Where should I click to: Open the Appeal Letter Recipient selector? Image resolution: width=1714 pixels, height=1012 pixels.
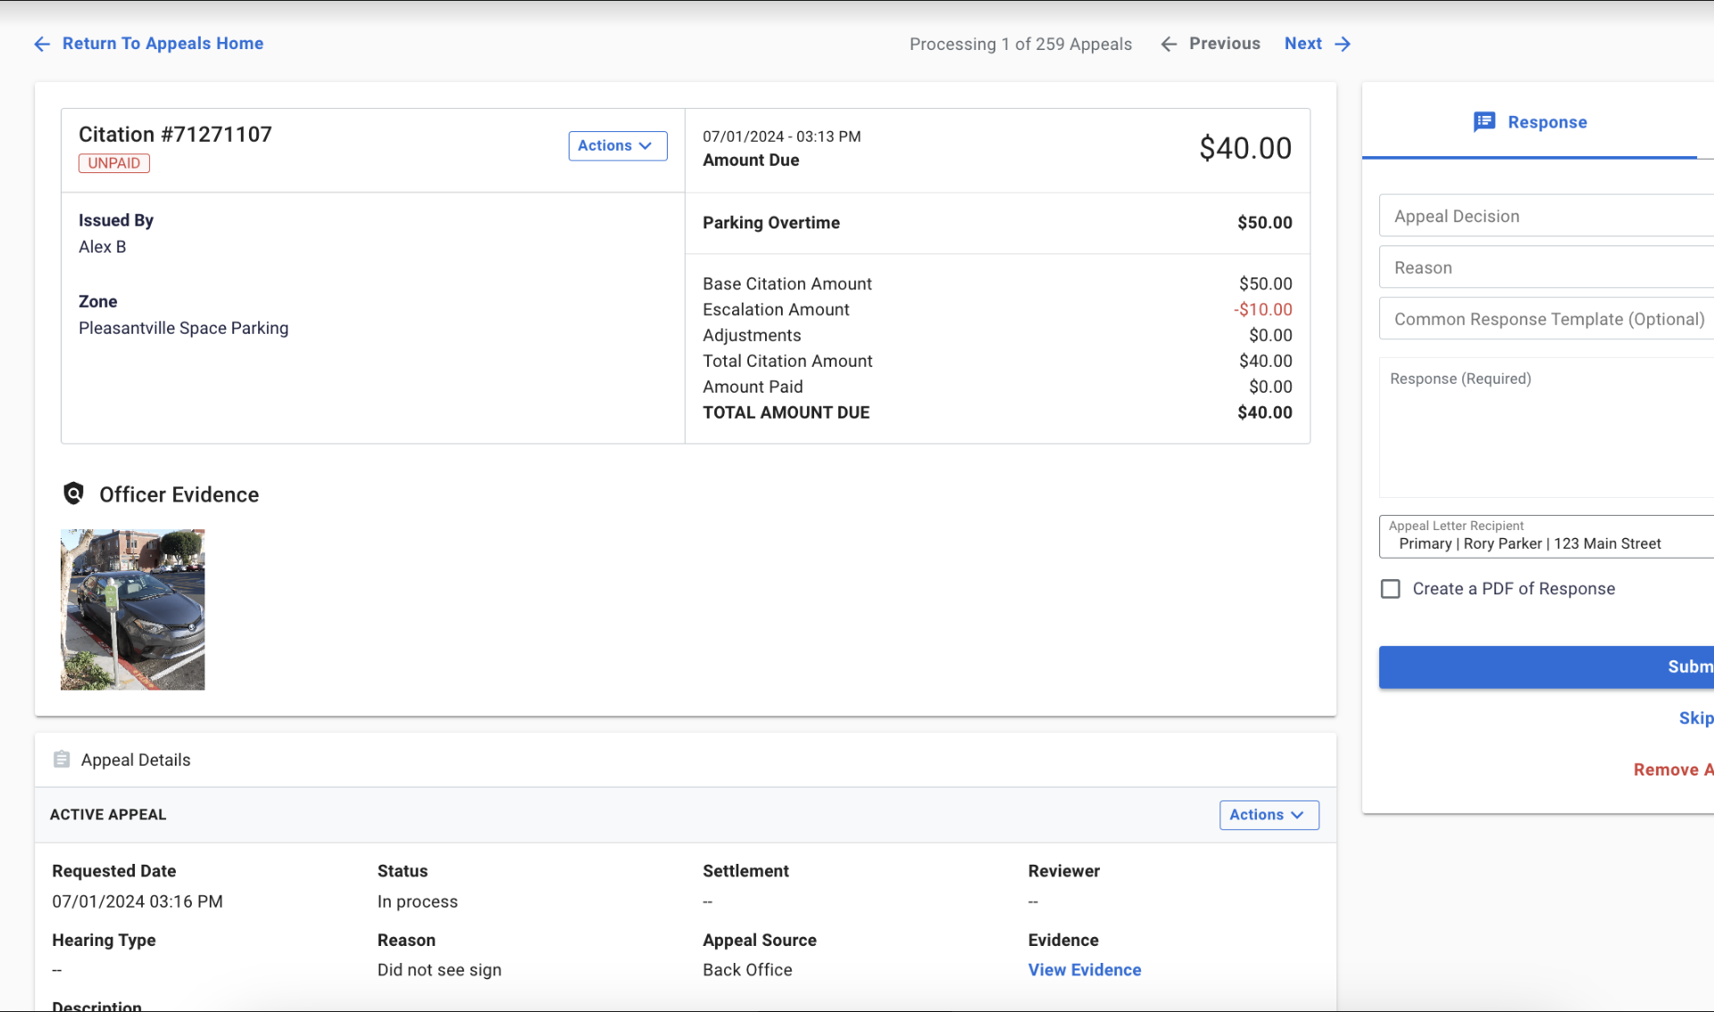1546,537
